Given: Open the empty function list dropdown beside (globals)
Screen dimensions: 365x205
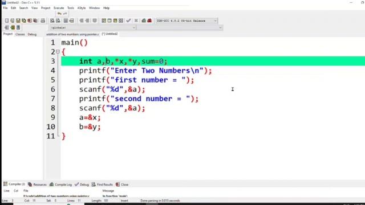Looking at the screenshot, I should (180, 28).
